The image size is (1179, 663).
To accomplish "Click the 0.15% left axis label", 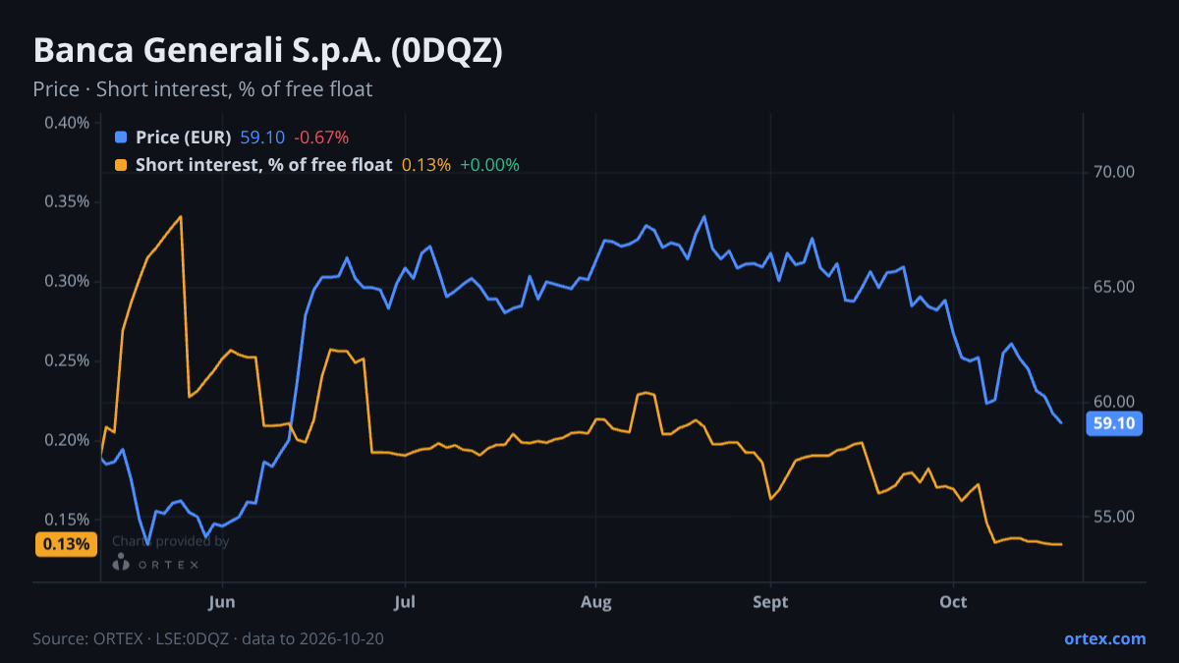I will tap(67, 520).
